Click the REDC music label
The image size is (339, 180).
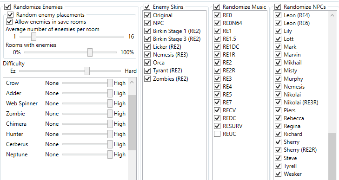[229, 118]
